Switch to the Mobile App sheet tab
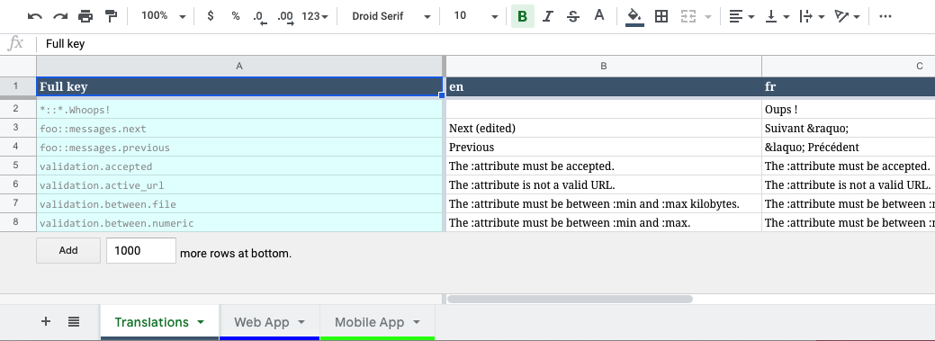The image size is (935, 341). tap(377, 322)
